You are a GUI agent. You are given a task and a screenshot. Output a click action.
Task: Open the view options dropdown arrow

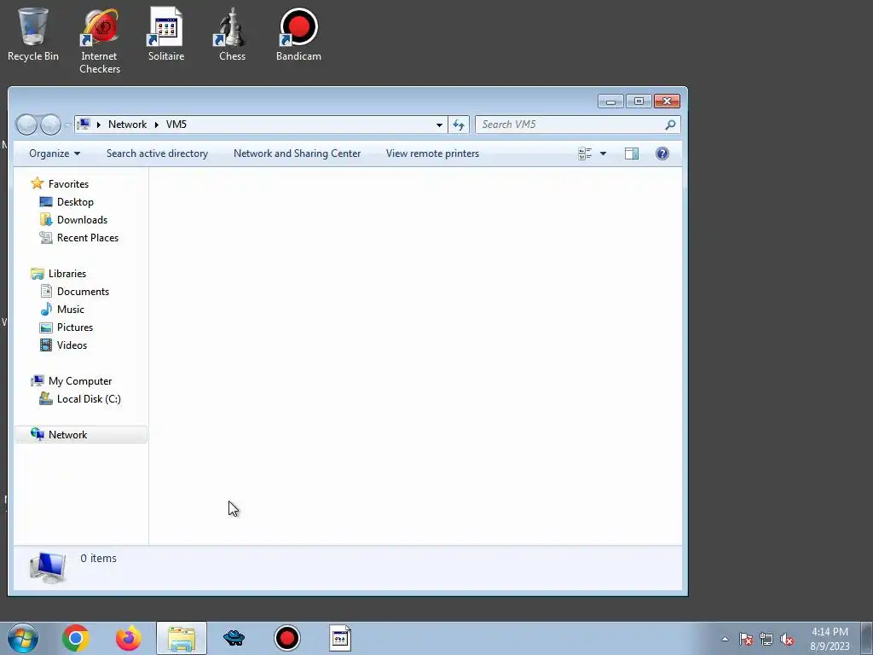point(603,154)
